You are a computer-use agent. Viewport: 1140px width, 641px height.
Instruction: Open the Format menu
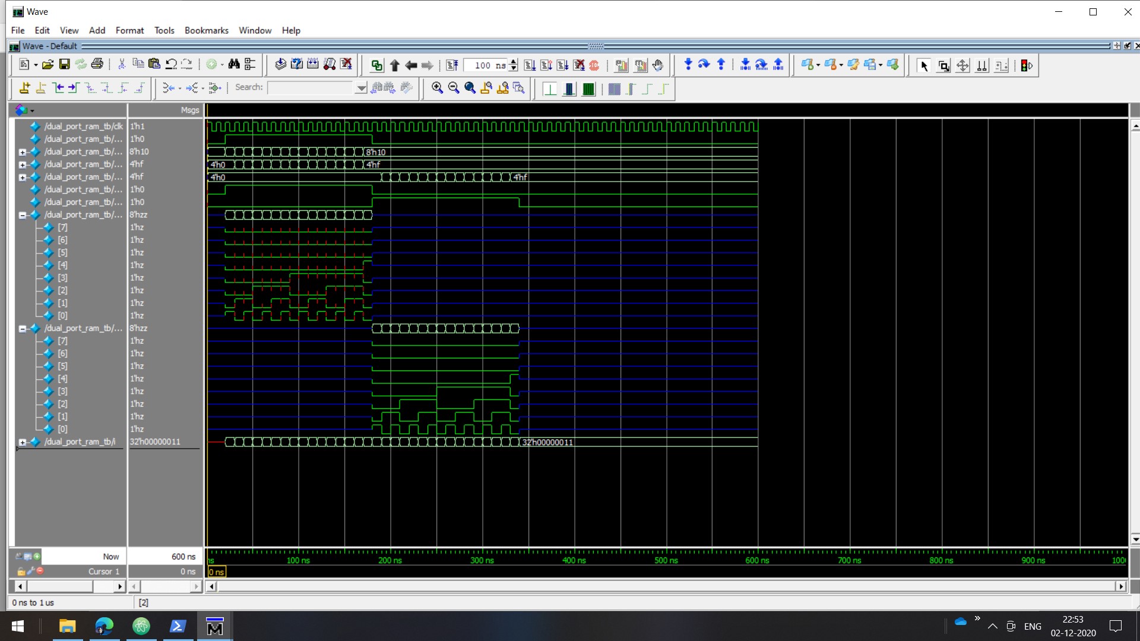[129, 30]
